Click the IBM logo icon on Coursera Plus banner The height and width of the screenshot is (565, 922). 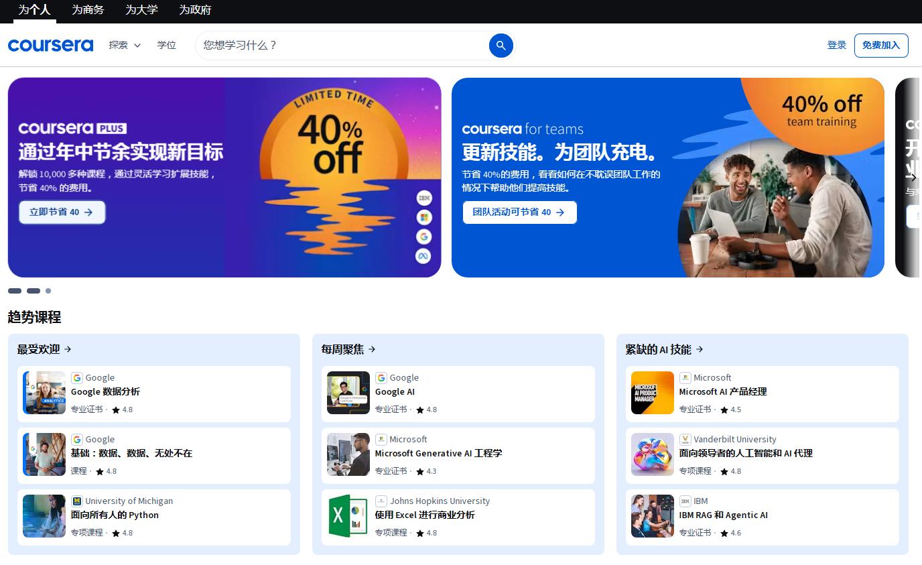(x=423, y=198)
